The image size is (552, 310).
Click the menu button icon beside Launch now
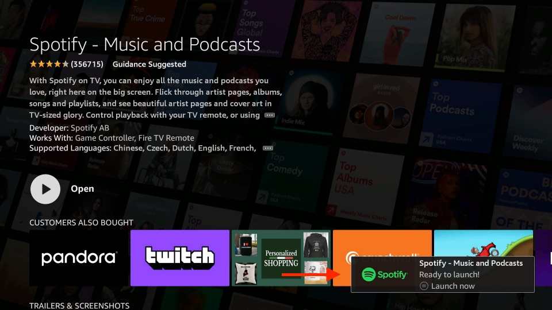424,286
